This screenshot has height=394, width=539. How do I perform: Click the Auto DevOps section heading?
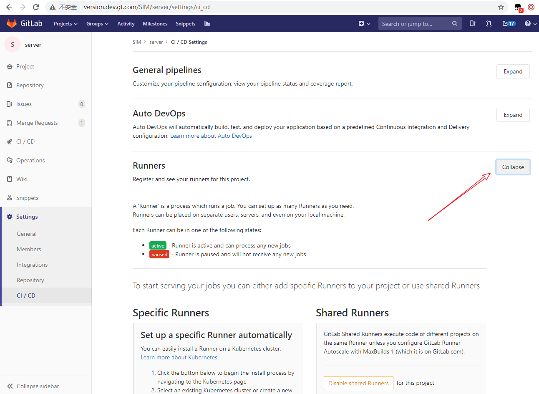pyautogui.click(x=159, y=114)
